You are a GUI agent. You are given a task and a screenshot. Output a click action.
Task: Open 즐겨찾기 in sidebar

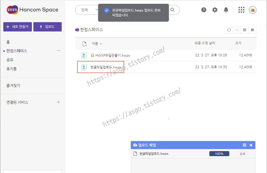13,85
